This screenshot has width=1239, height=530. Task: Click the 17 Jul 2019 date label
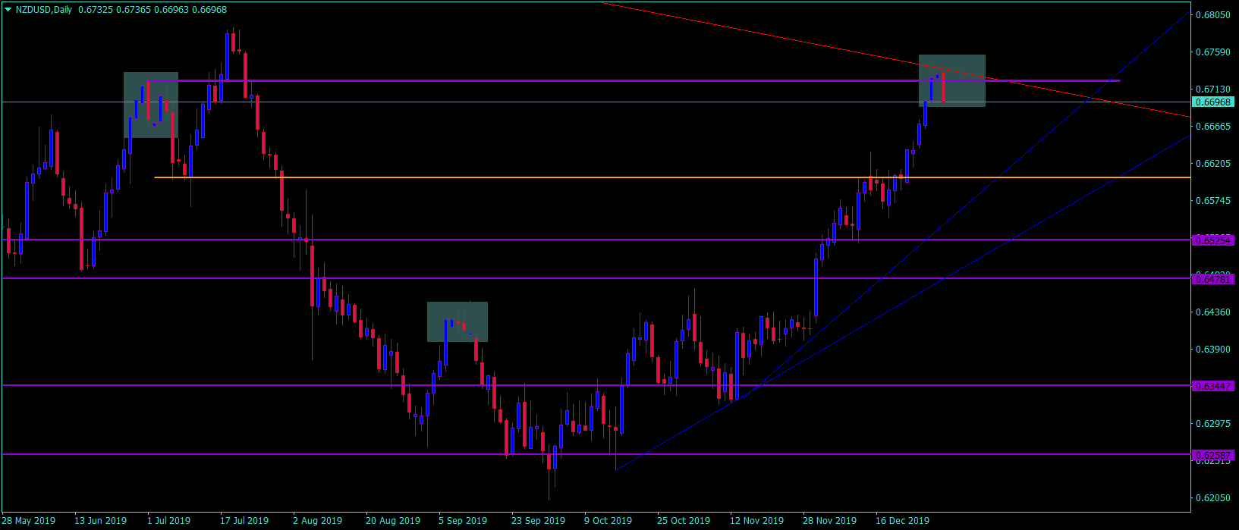pyautogui.click(x=244, y=521)
